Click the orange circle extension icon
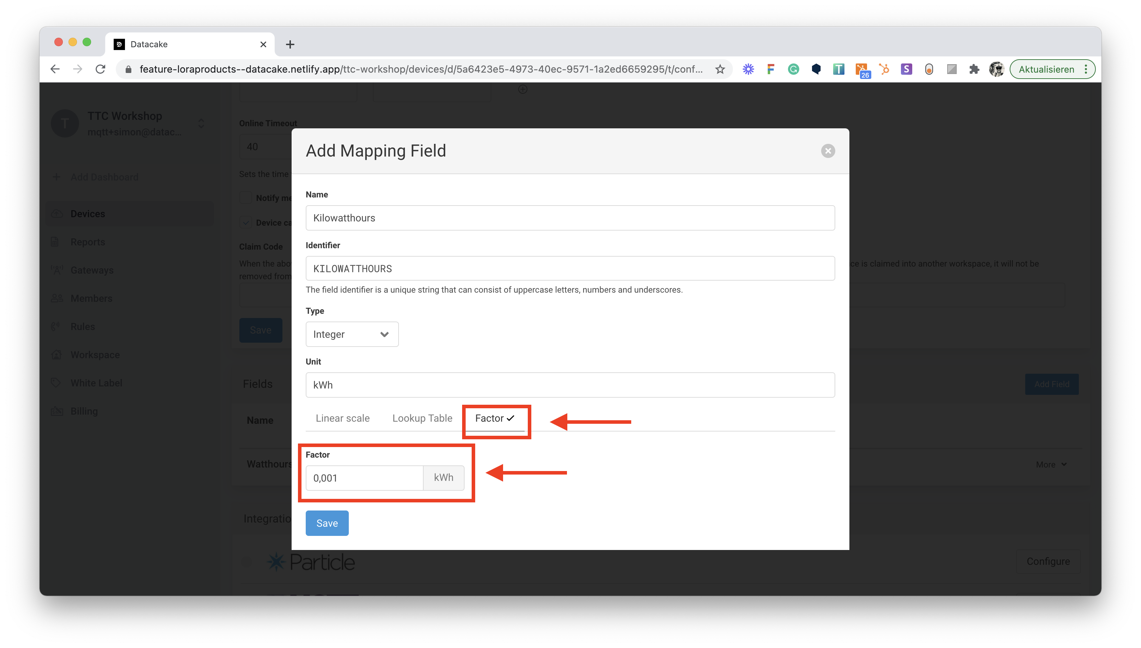Viewport: 1141px width, 648px height. click(929, 69)
